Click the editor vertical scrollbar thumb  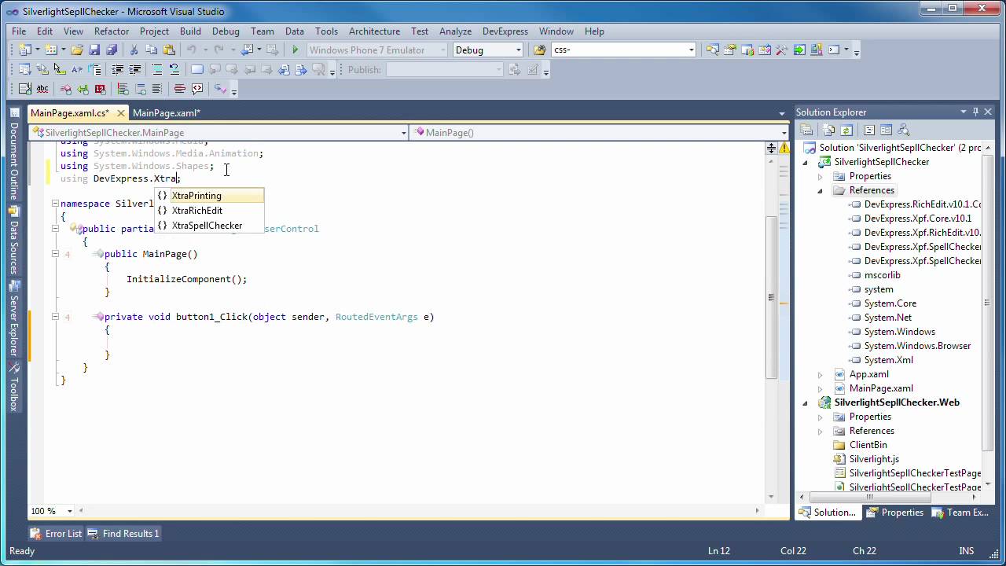pyautogui.click(x=772, y=298)
